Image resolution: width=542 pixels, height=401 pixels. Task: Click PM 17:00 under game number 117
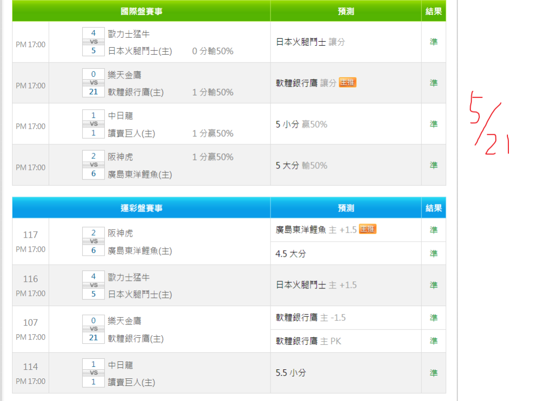[x=31, y=249]
